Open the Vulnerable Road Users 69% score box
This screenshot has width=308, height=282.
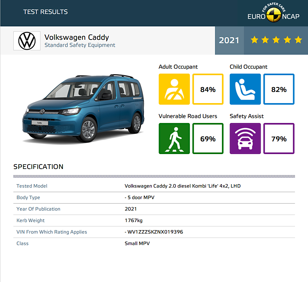click(208, 139)
